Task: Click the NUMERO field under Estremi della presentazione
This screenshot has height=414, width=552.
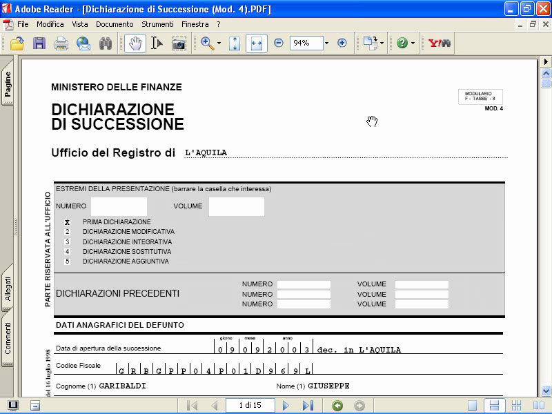Action: click(x=119, y=206)
